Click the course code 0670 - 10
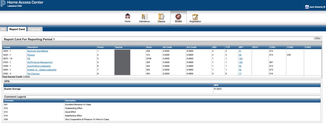This screenshot has height=135, width=326. pos(8,58)
